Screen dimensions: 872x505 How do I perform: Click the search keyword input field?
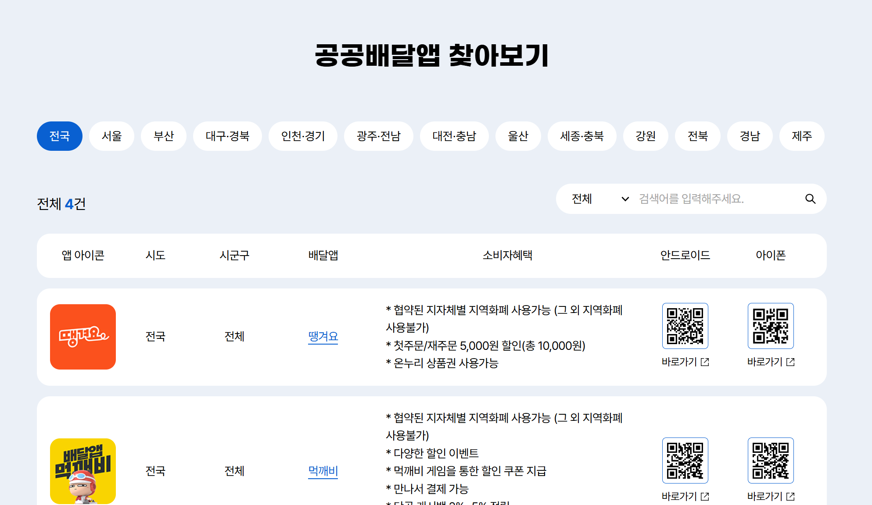(x=715, y=199)
